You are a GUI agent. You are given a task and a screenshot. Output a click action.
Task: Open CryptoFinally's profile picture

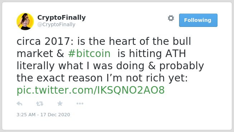click(25, 22)
